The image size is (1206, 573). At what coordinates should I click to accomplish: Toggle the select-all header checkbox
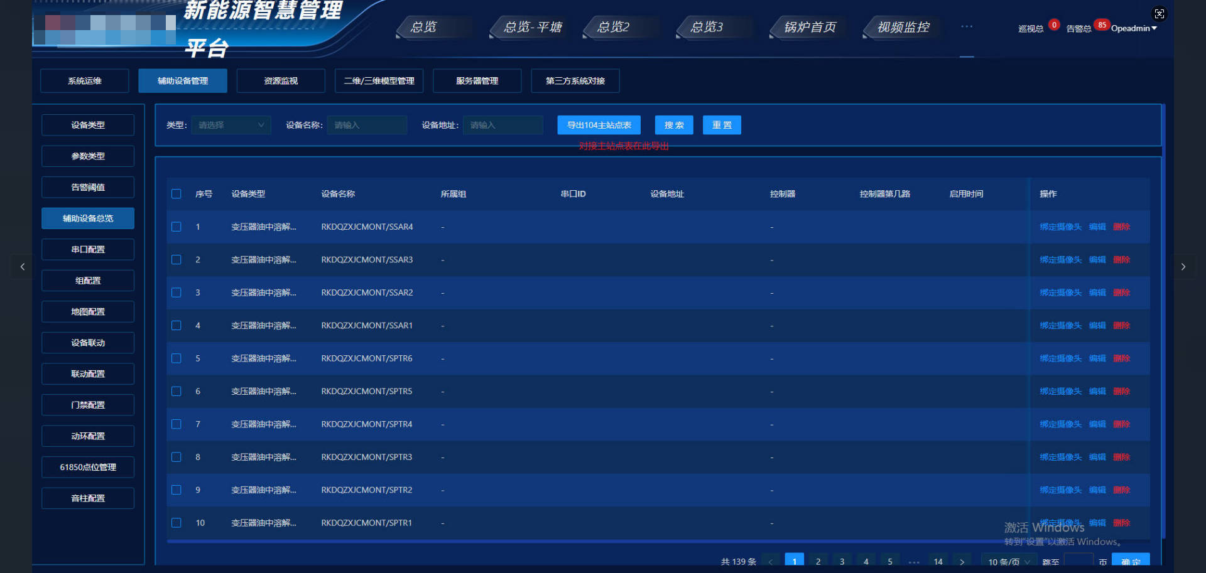177,194
